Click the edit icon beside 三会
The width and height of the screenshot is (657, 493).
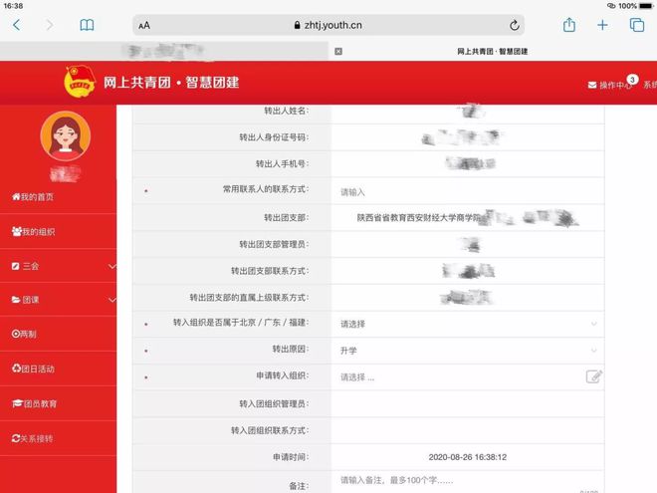16,266
